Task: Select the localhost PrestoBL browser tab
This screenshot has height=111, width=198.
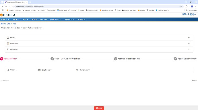Action: [16, 2]
